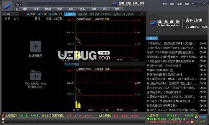The height and width of the screenshot is (125, 209).
Task: Open the dropdown beside the back arrow
Action: [x=21, y=5]
